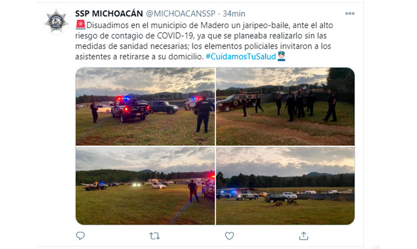Click the SSP MICHOACÁN display name

click(109, 13)
